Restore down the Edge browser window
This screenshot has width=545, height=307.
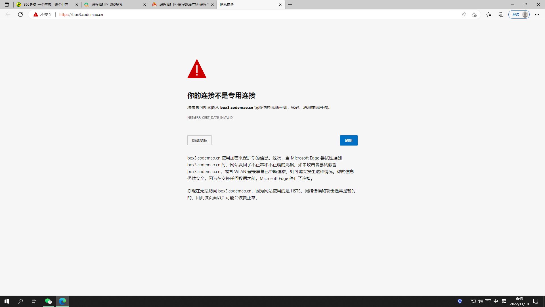[x=525, y=5]
